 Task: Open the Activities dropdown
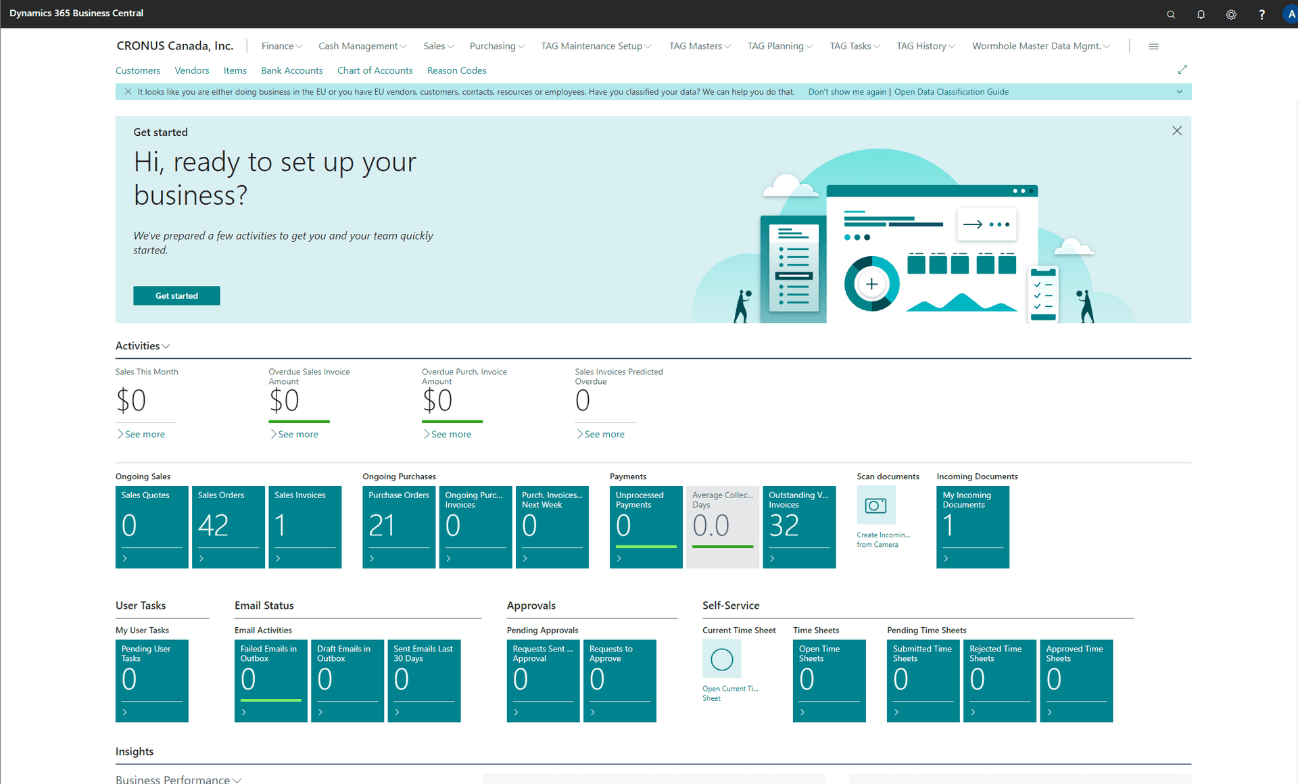coord(143,345)
